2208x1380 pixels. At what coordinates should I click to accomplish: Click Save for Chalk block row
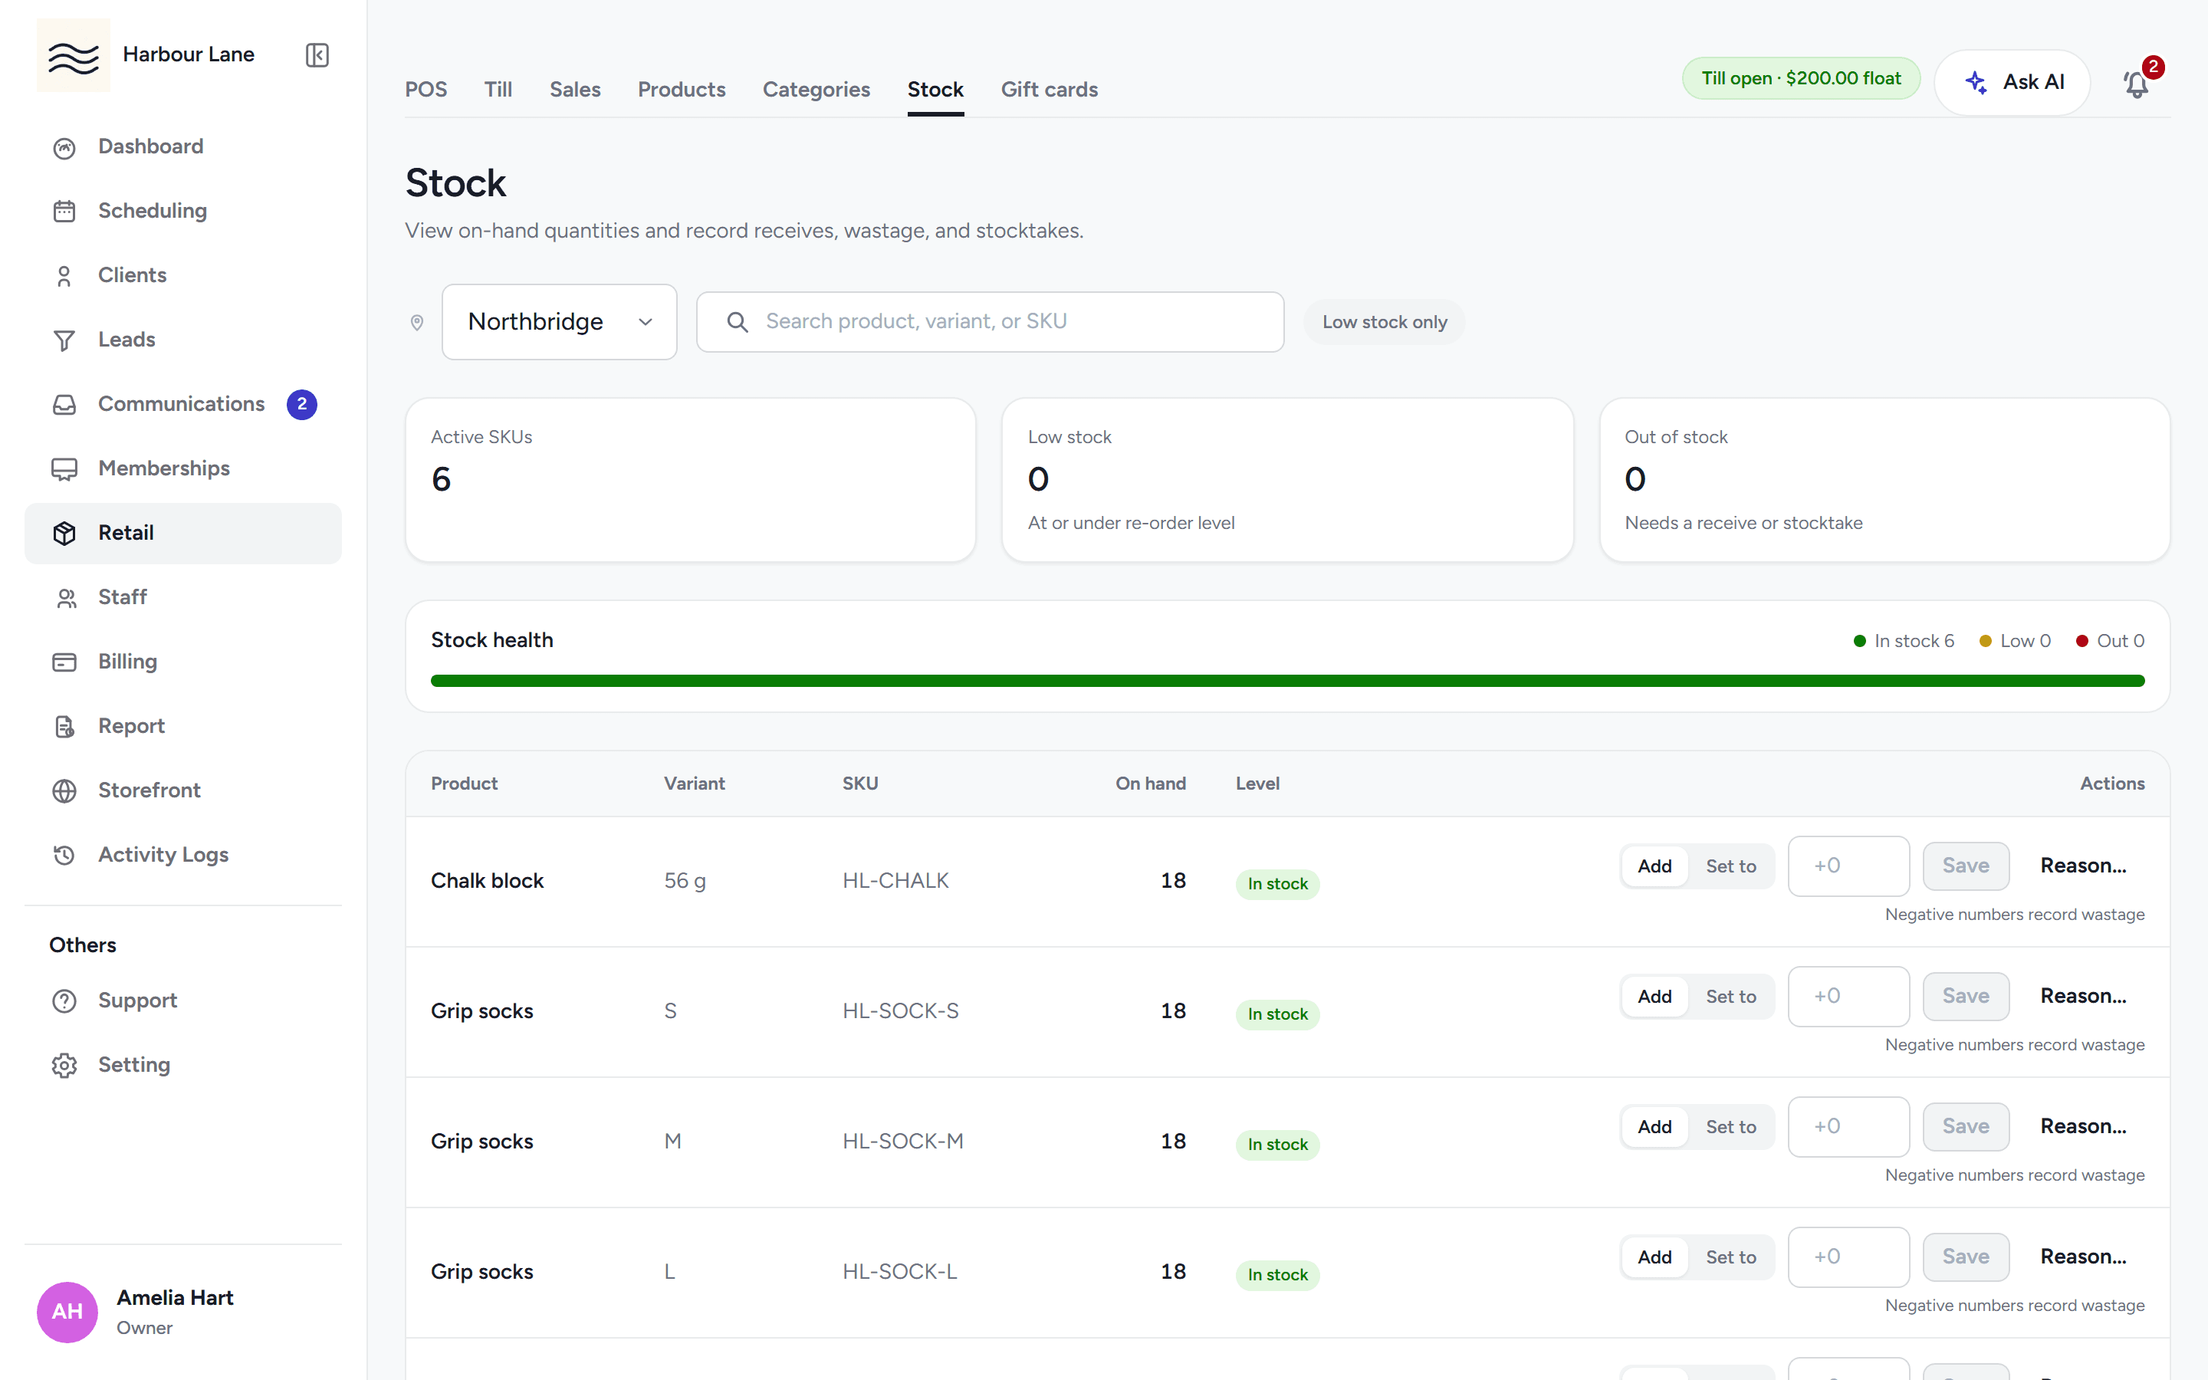[1967, 866]
